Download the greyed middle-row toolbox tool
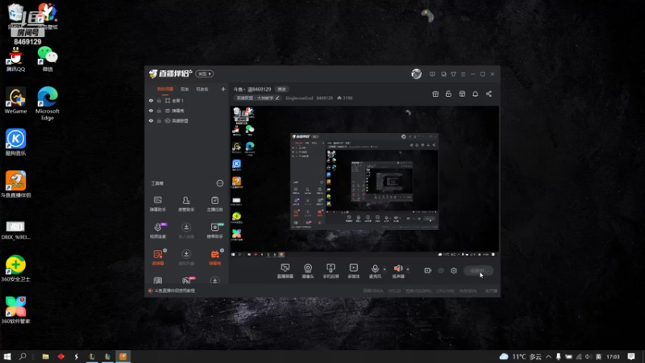 (x=186, y=231)
